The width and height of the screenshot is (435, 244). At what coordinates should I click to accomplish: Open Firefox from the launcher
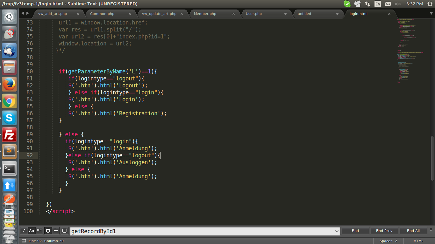tap(9, 85)
